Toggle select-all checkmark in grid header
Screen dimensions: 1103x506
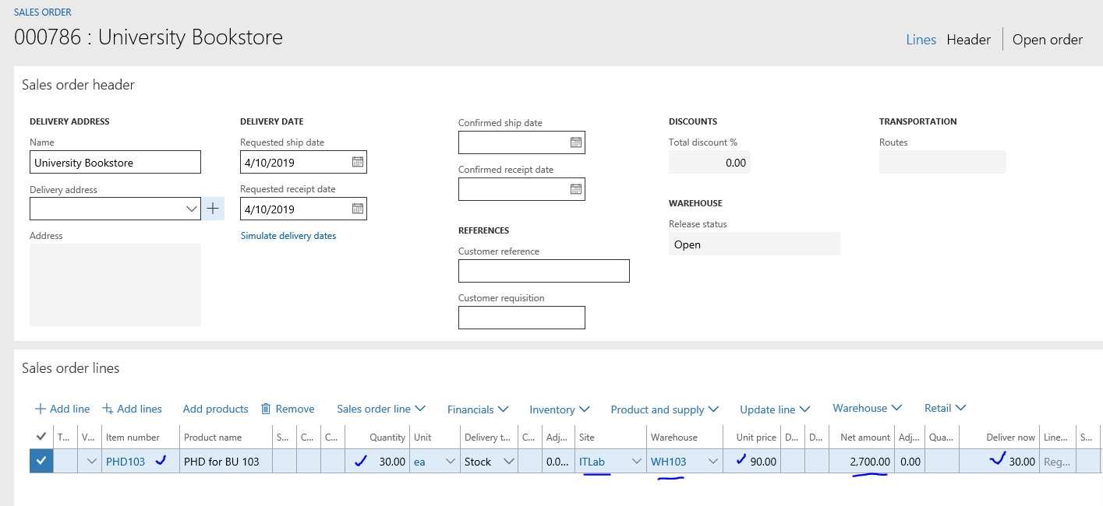point(41,437)
